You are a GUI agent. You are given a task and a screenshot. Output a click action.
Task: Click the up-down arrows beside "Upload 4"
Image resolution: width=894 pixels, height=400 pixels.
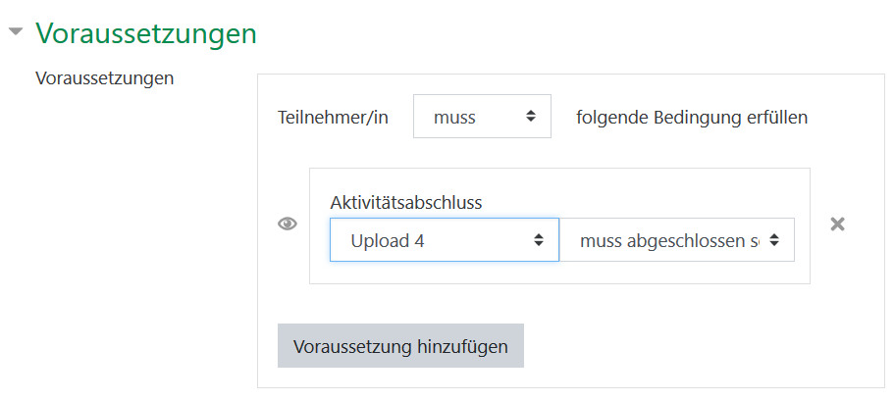[x=538, y=239]
